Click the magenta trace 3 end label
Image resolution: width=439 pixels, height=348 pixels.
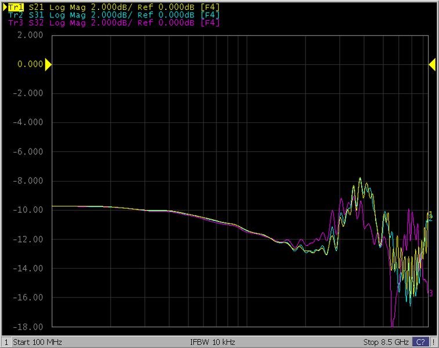click(x=430, y=293)
